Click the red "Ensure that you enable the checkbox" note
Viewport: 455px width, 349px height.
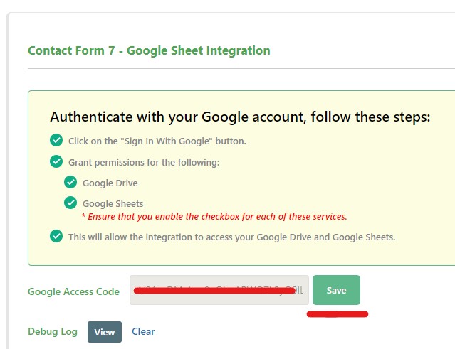[214, 216]
